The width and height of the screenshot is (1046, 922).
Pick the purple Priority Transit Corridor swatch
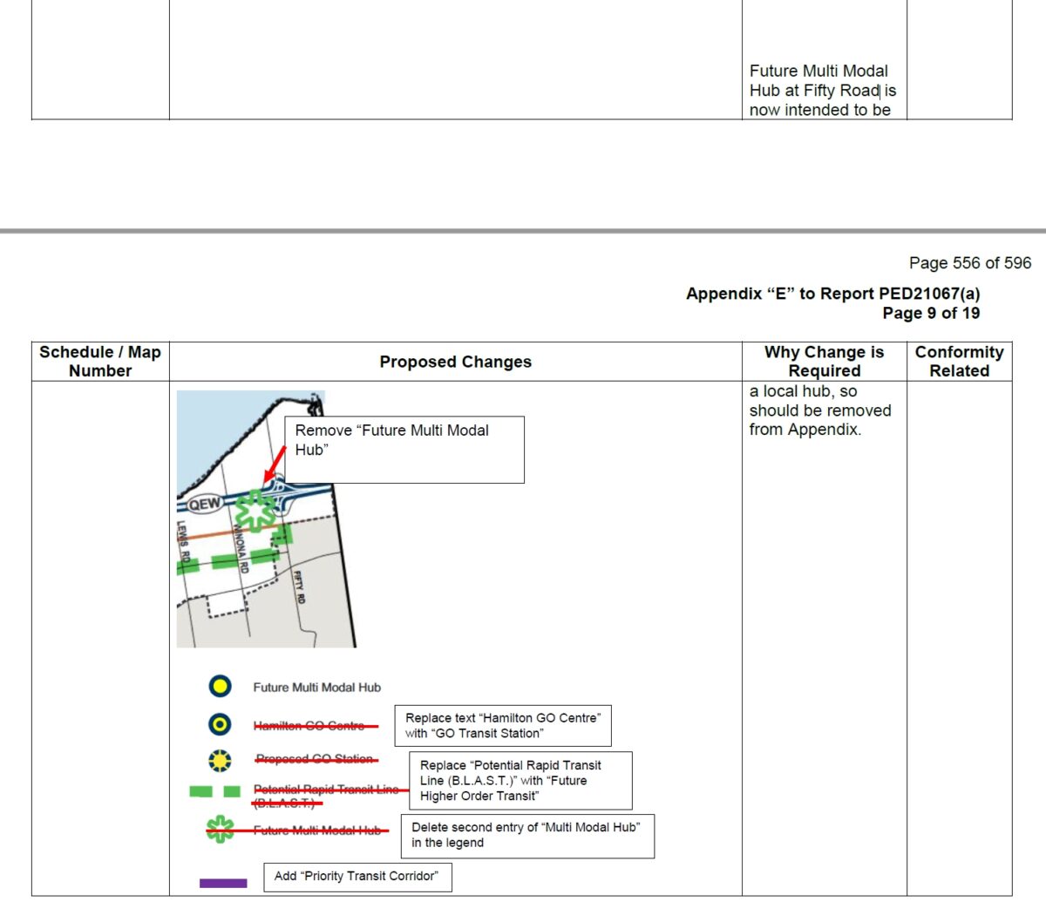pyautogui.click(x=223, y=883)
